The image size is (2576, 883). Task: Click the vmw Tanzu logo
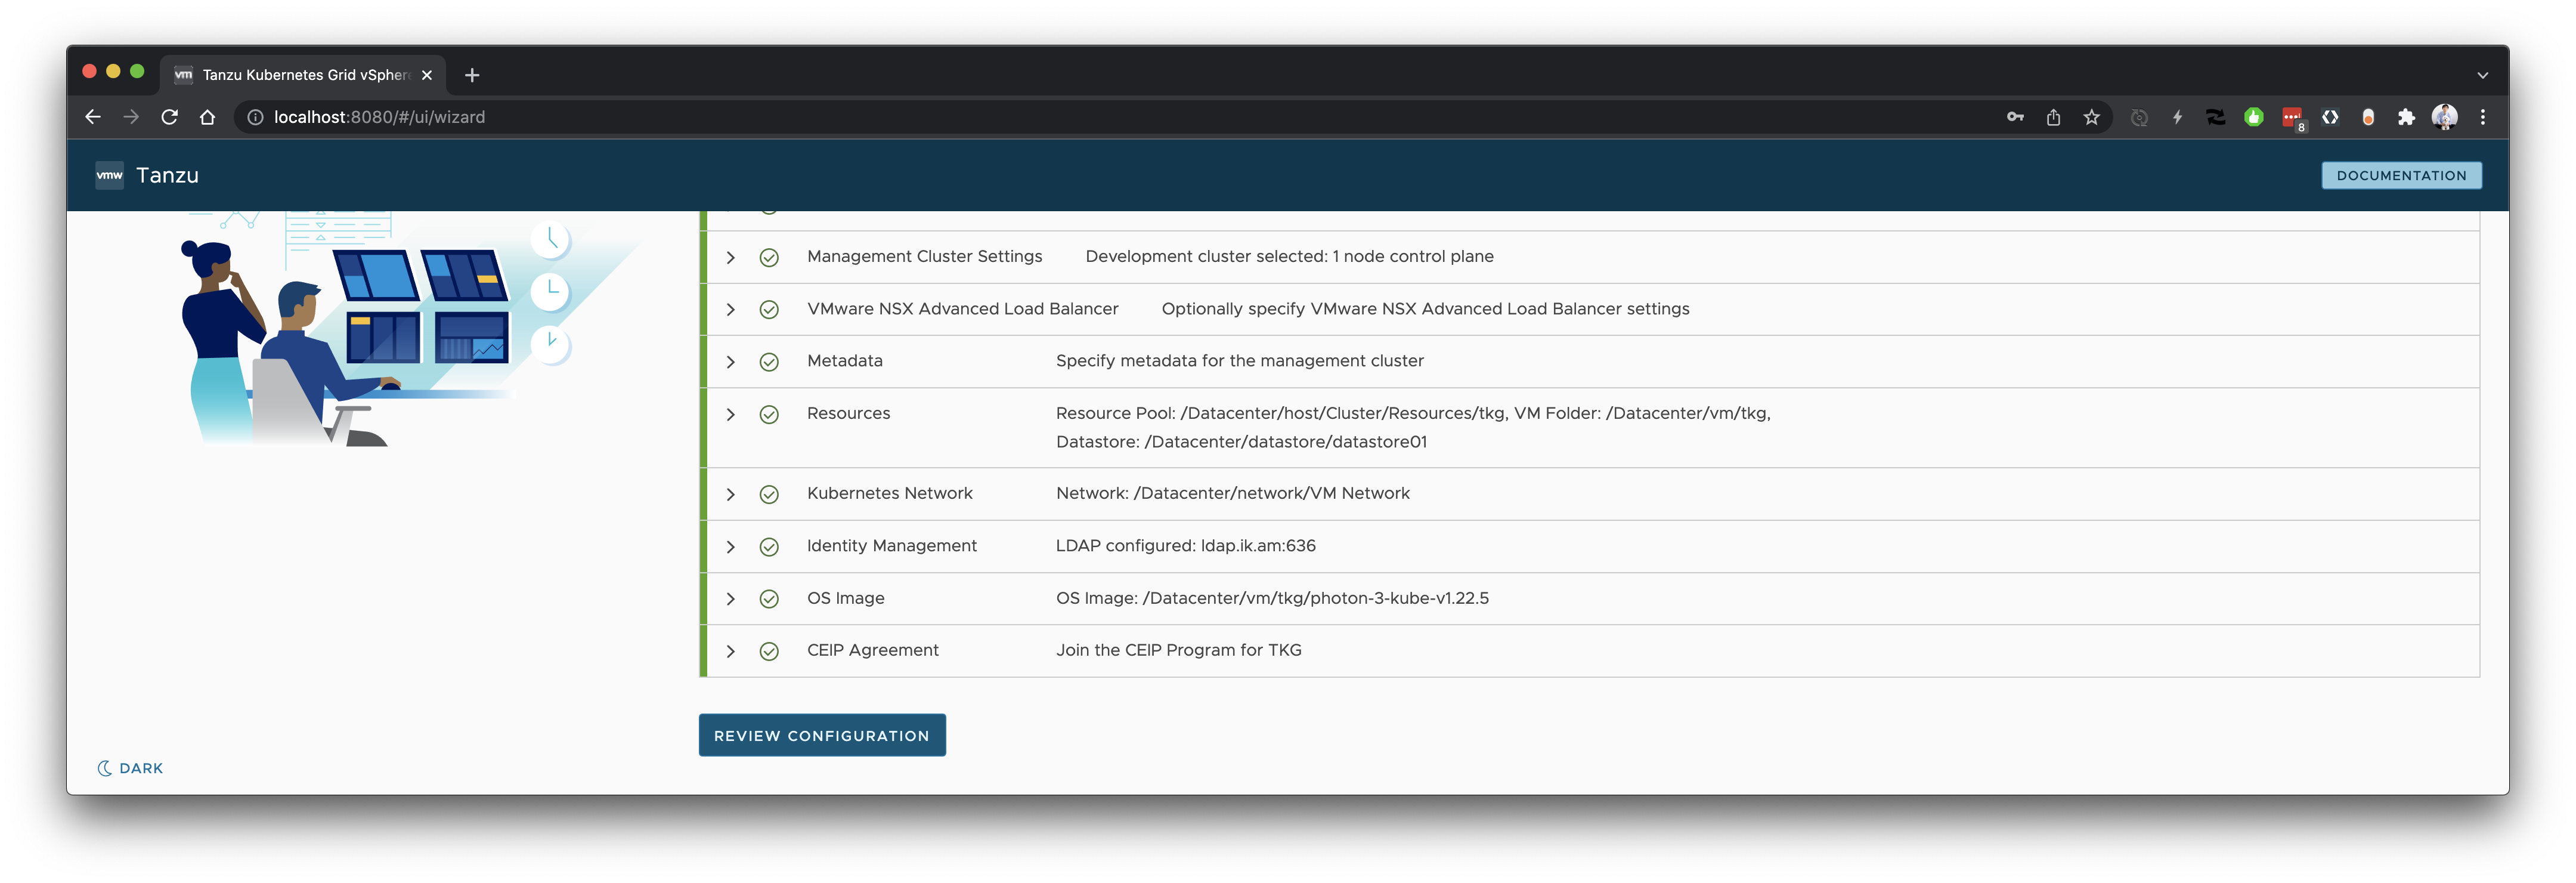pyautogui.click(x=109, y=175)
